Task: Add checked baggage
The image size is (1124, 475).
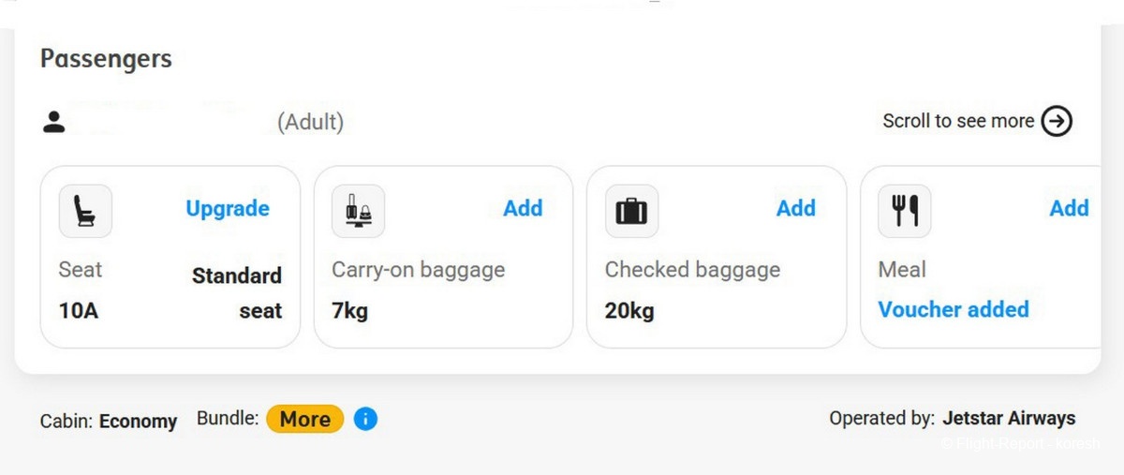Action: (x=796, y=208)
